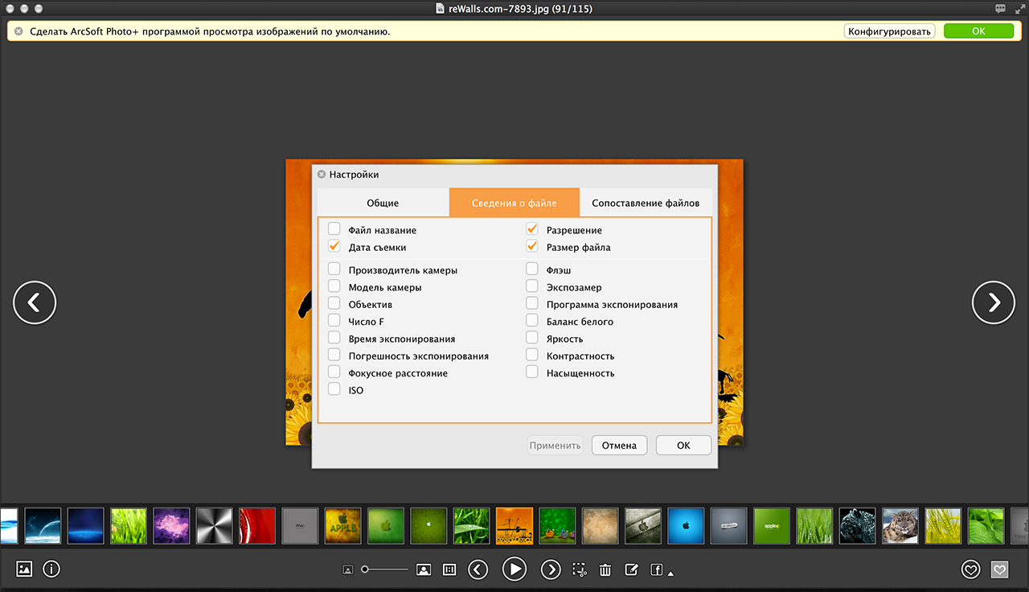
Task: Click the Facebook share icon
Action: (657, 569)
